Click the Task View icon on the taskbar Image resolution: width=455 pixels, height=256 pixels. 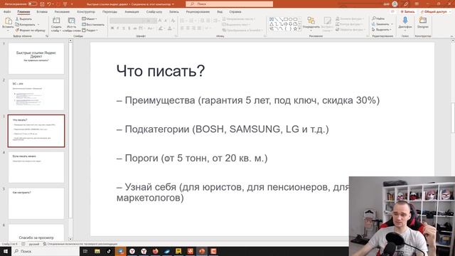click(85, 251)
